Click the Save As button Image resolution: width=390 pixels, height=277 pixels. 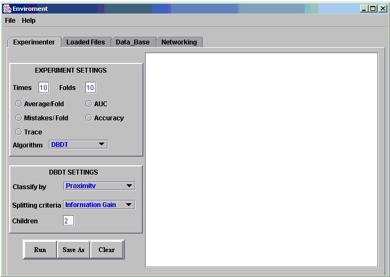click(73, 250)
